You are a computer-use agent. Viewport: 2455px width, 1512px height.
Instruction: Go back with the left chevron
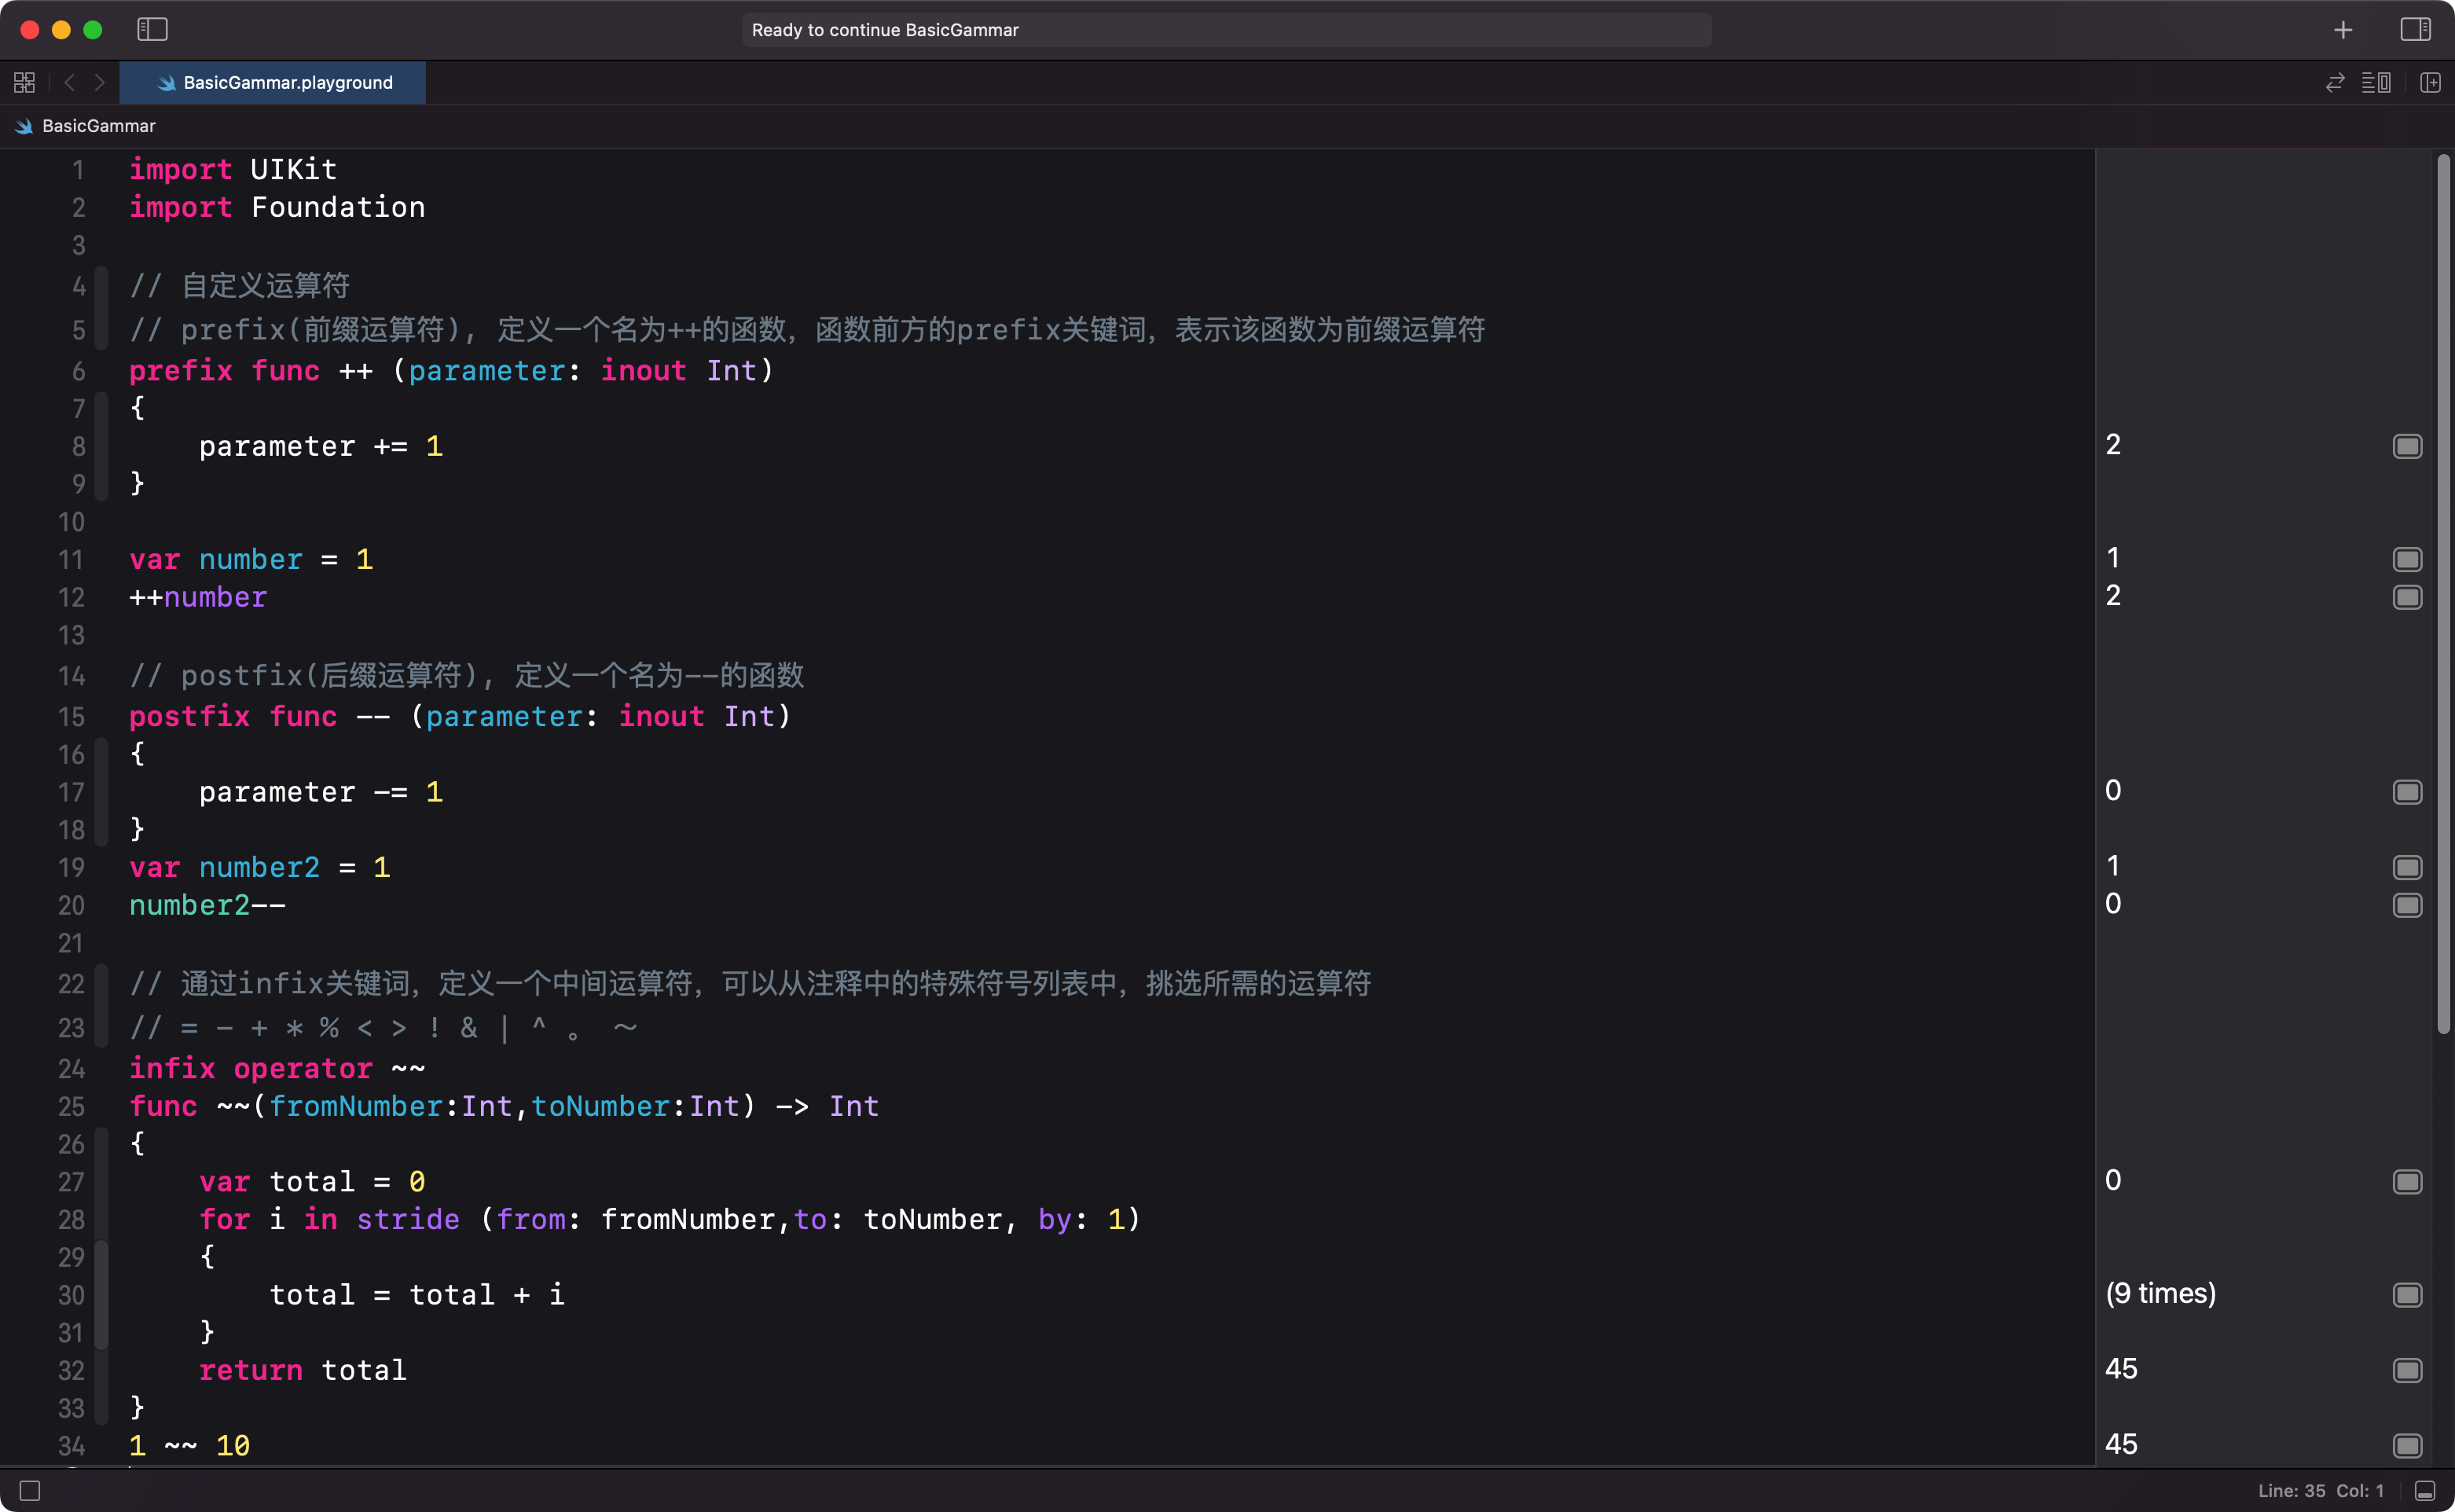click(69, 83)
